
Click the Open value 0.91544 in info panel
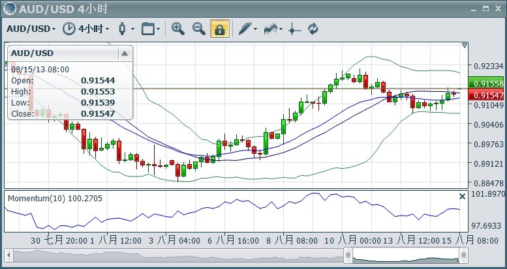(x=98, y=80)
